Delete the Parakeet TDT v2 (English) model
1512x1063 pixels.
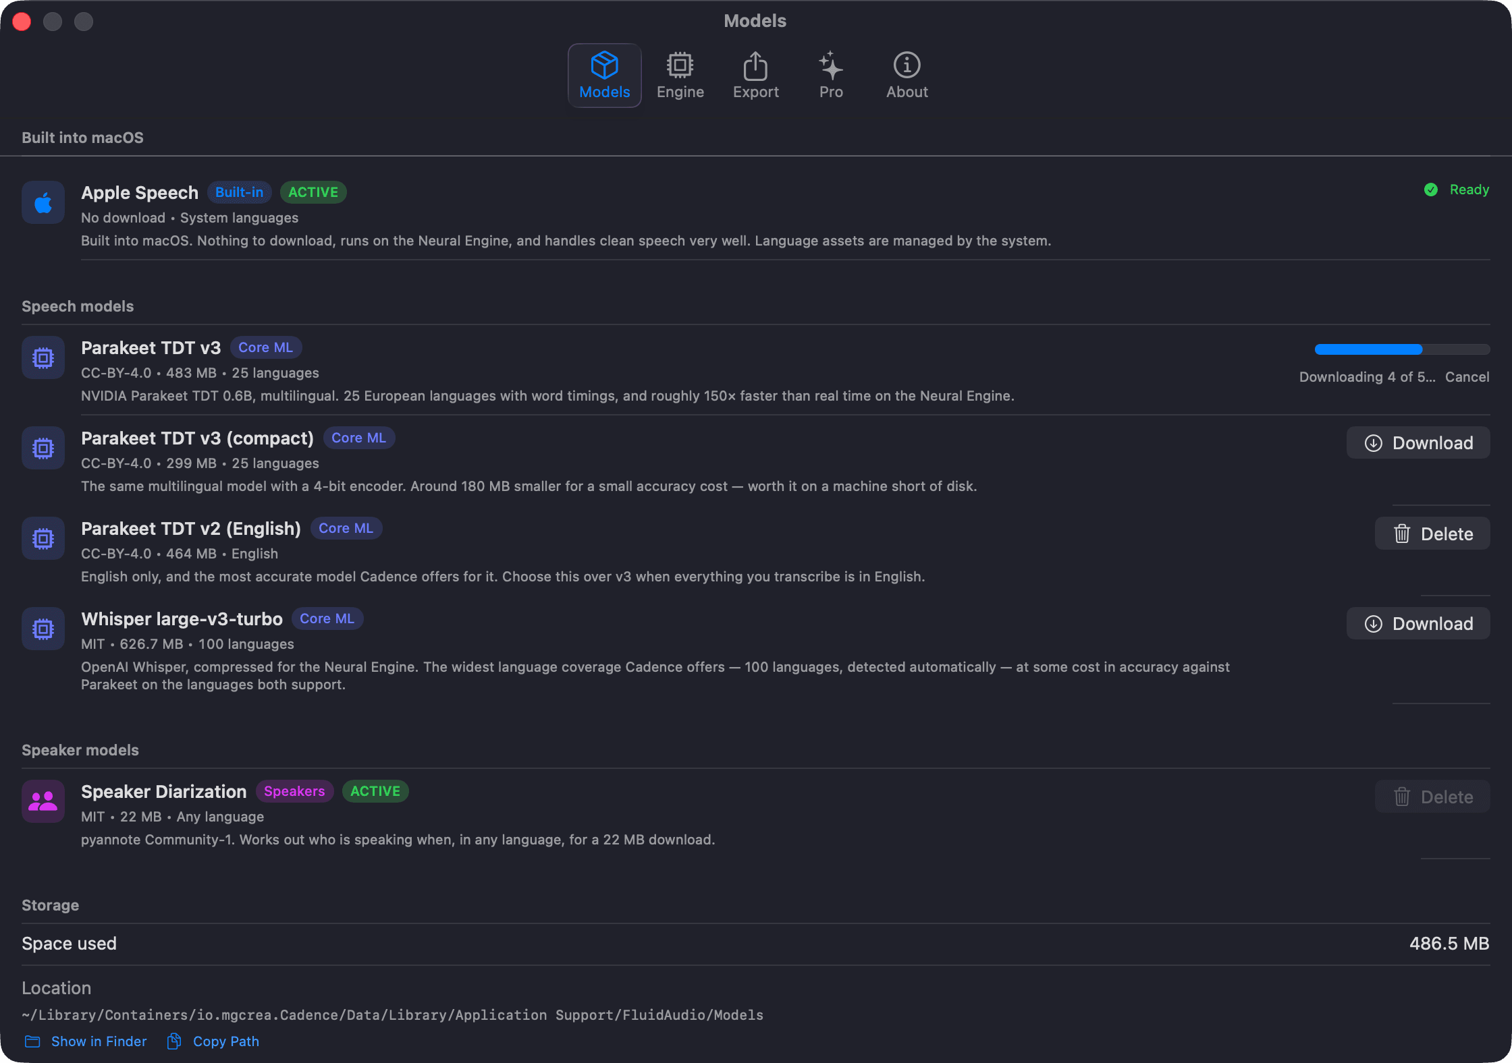[1432, 534]
